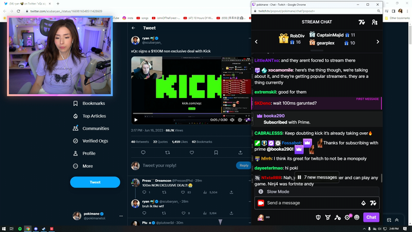
Task: Share the main tweet via upload icon
Action: pyautogui.click(x=240, y=153)
